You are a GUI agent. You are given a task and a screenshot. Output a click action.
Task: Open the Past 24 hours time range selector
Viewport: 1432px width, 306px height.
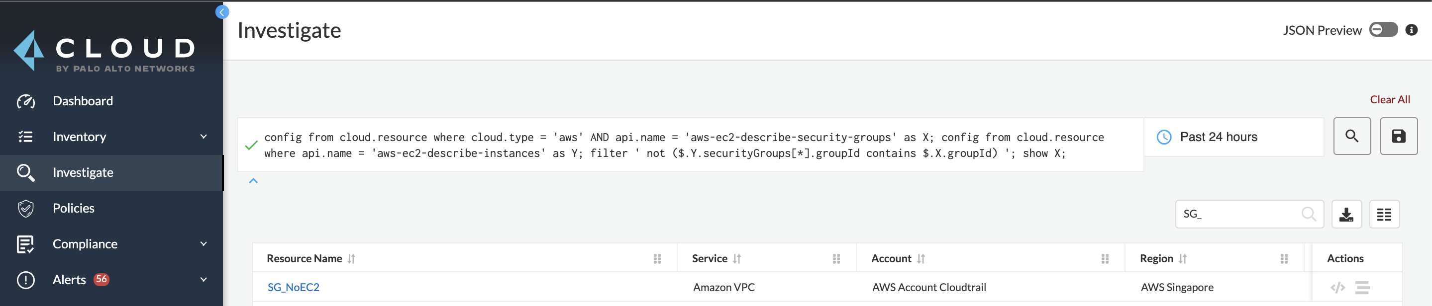[1233, 137]
